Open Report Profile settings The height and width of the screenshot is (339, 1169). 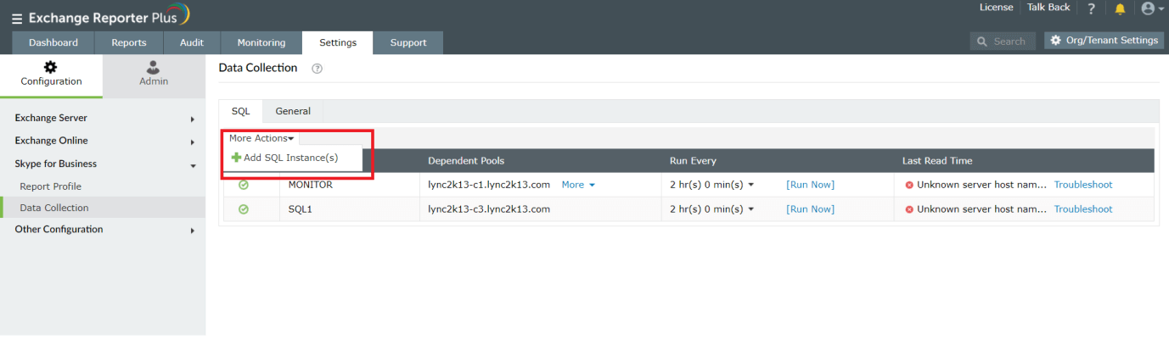51,186
